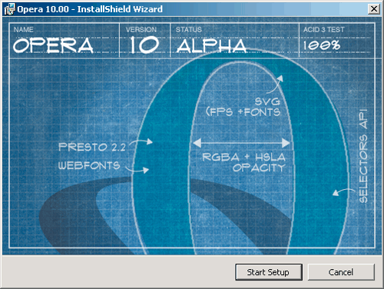Click the Opera 10.00 InstallShield Wizard title
This screenshot has height=289, width=384.
[x=90, y=9]
